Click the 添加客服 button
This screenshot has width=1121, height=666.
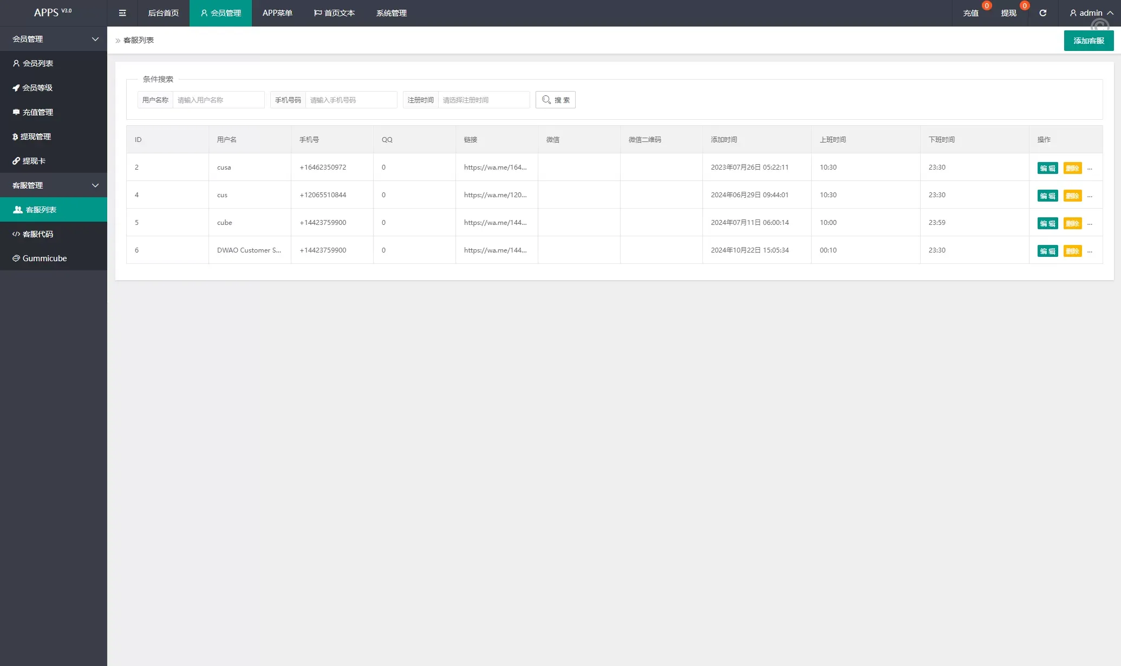coord(1089,41)
